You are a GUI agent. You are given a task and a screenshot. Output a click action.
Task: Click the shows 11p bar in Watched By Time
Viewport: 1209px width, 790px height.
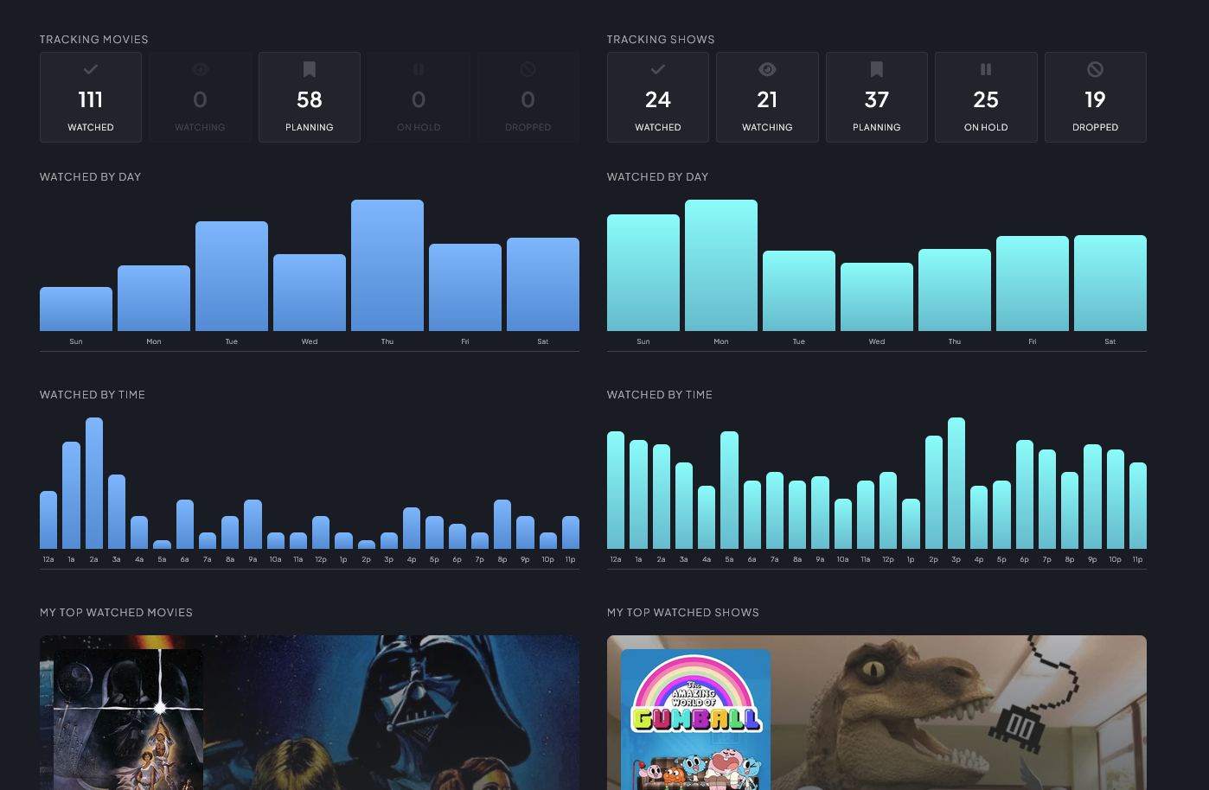[1138, 506]
